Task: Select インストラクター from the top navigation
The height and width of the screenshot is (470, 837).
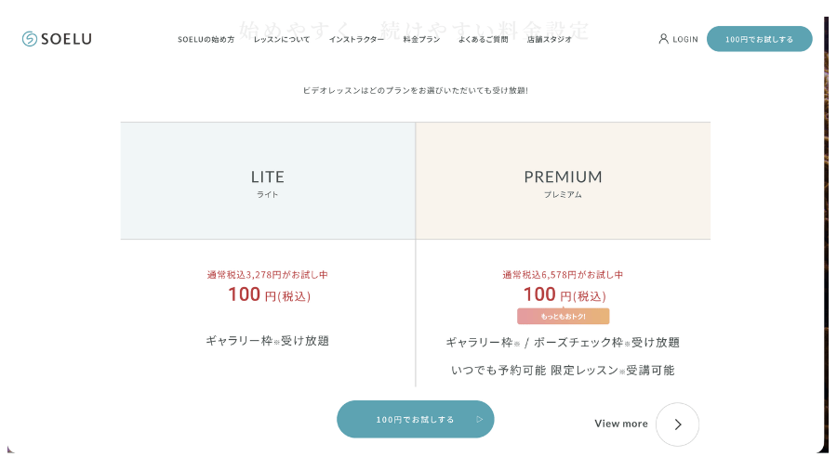Action: click(356, 40)
